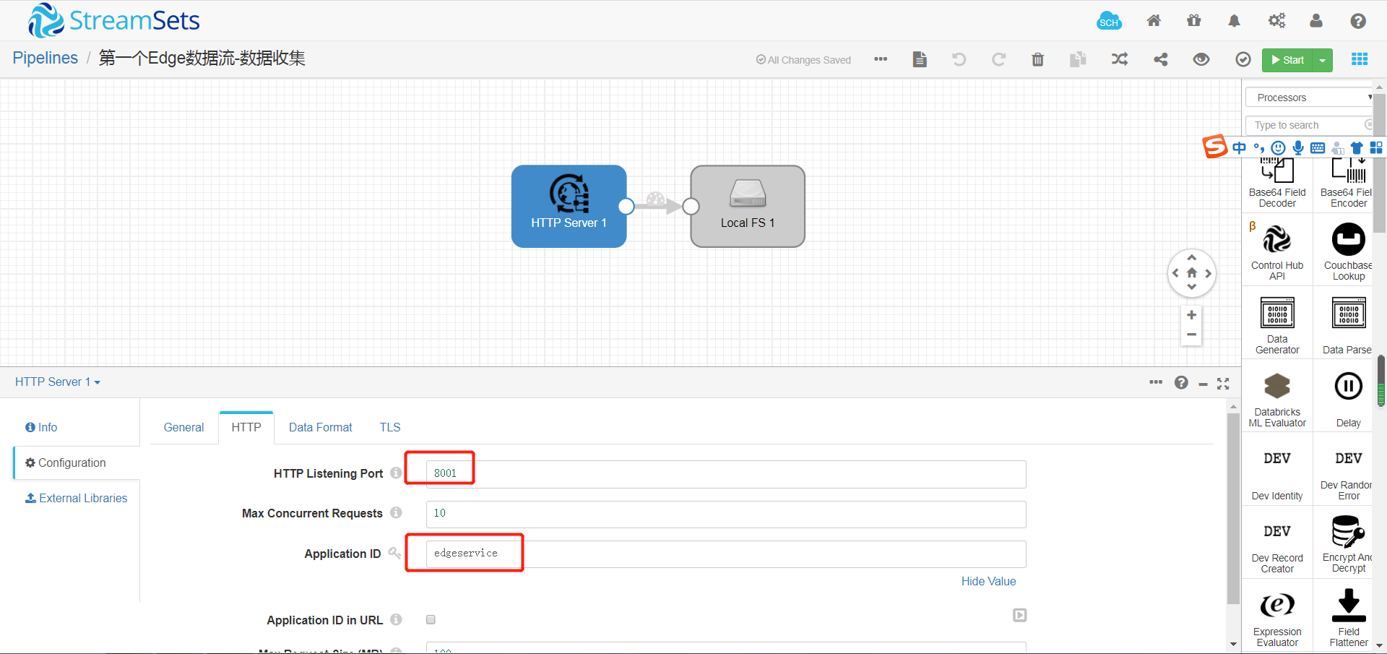The image size is (1387, 654).
Task: Open the Processors stage type dropdown
Action: pos(1309,97)
